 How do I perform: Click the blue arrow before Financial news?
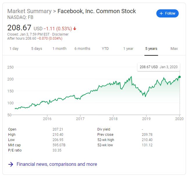click(x=11, y=164)
